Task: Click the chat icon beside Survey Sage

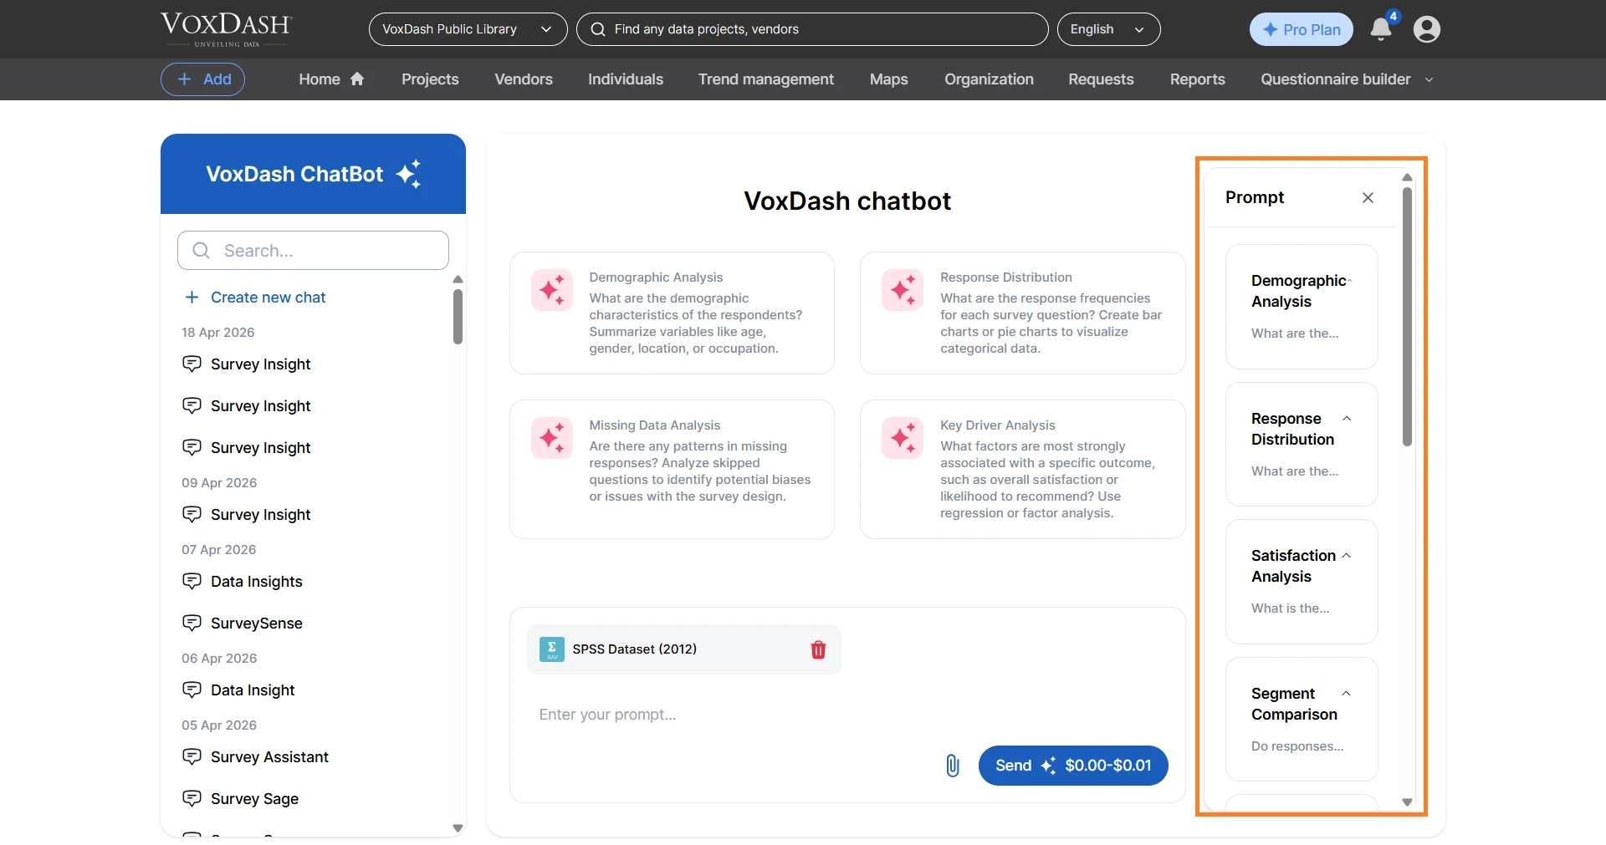Action: coord(192,798)
